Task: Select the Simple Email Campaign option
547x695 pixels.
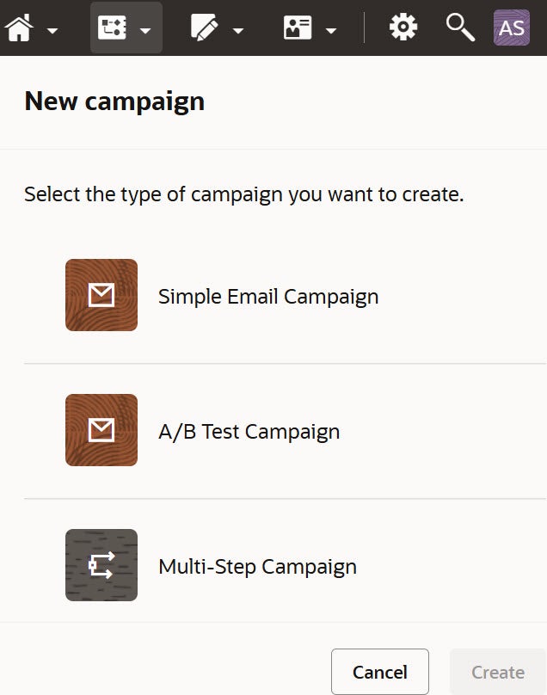Action: tap(267, 295)
